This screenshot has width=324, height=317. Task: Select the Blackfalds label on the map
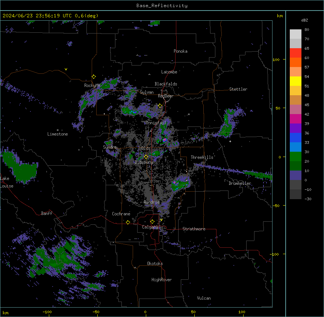tap(166, 84)
